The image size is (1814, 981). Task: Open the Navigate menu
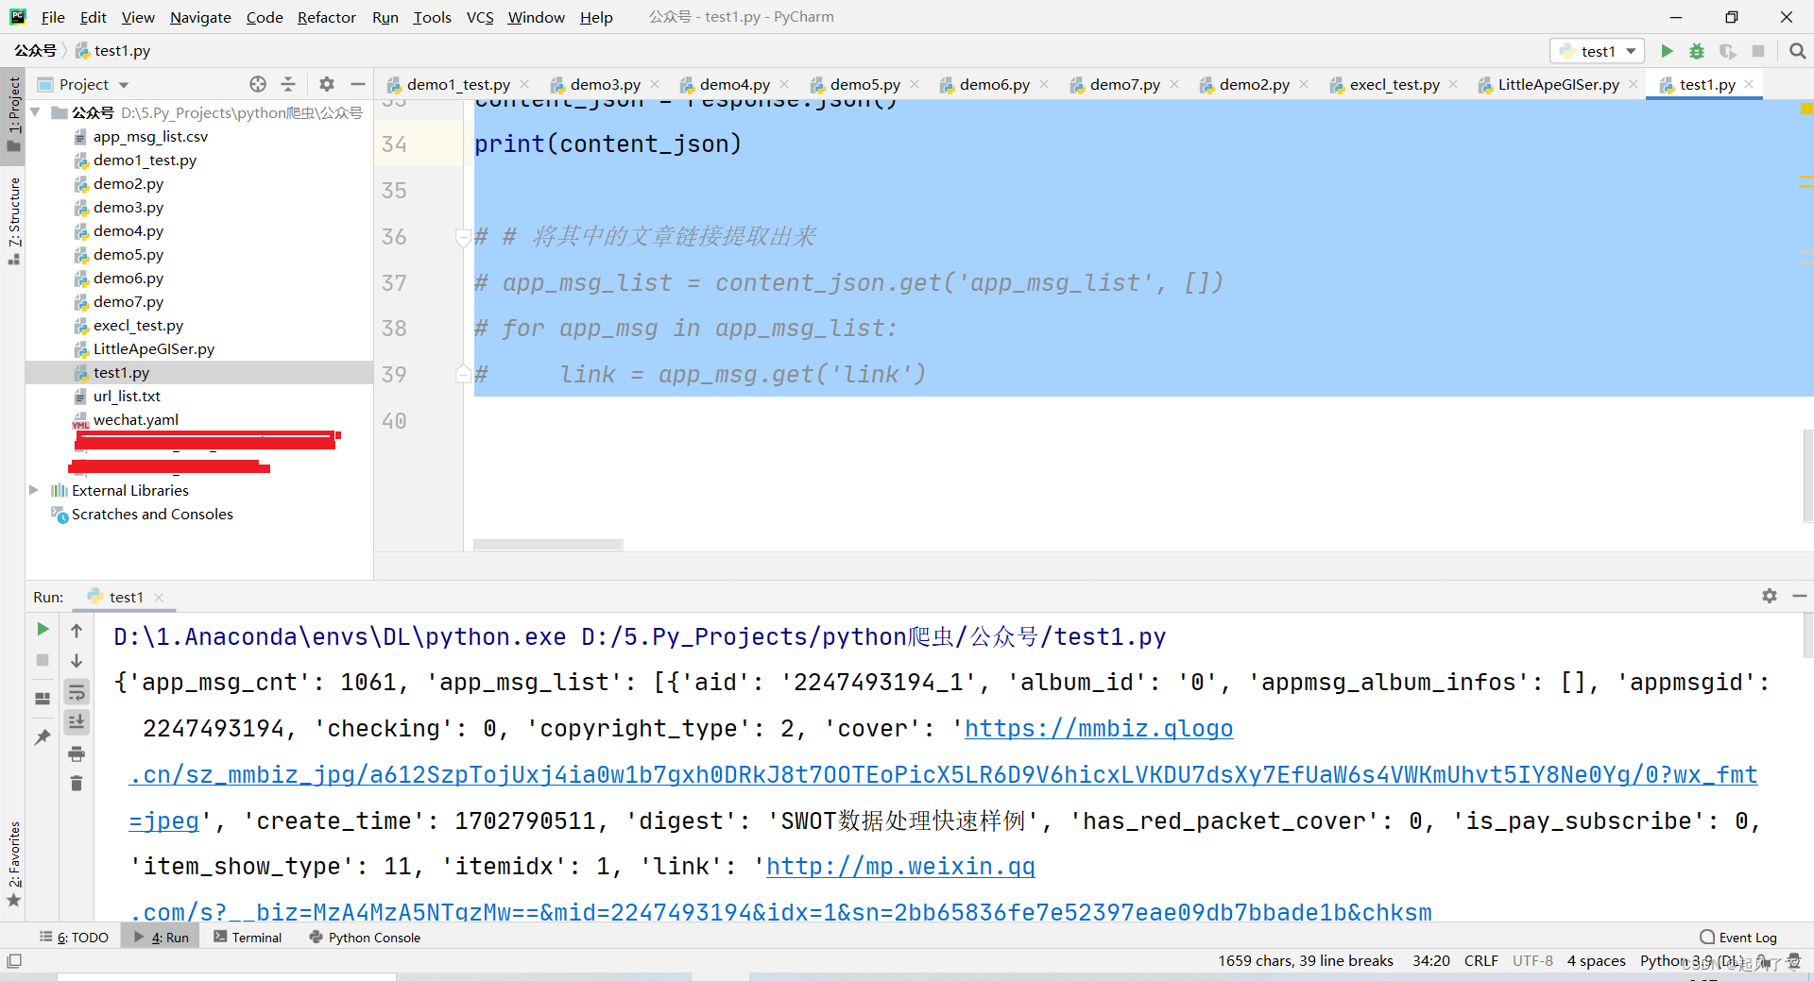coord(200,17)
